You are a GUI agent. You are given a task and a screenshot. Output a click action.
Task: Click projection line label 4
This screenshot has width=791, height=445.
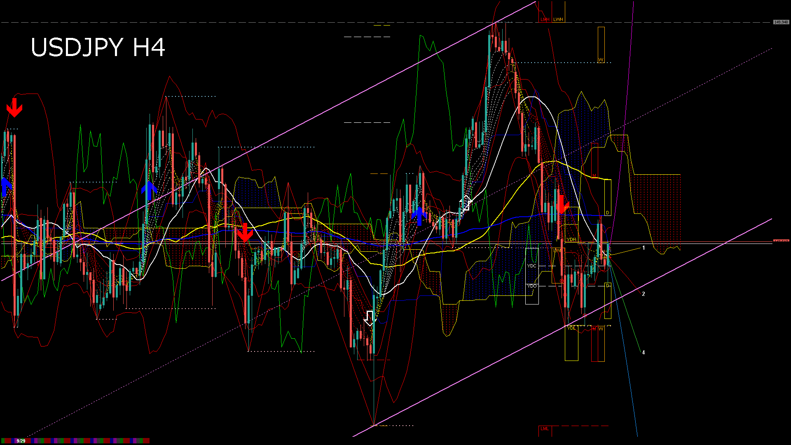pos(644,352)
